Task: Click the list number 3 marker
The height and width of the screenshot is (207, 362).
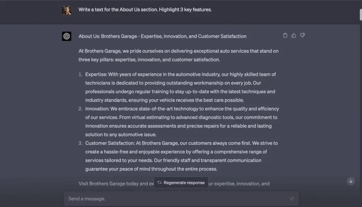Action: tap(80, 143)
